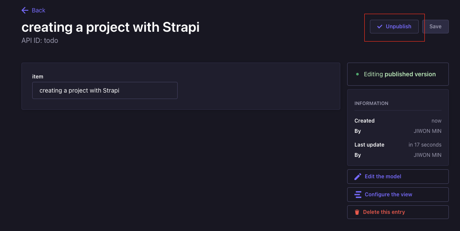Click the page title creating a project with Strapi
Viewport: 460px width, 231px height.
[110, 27]
